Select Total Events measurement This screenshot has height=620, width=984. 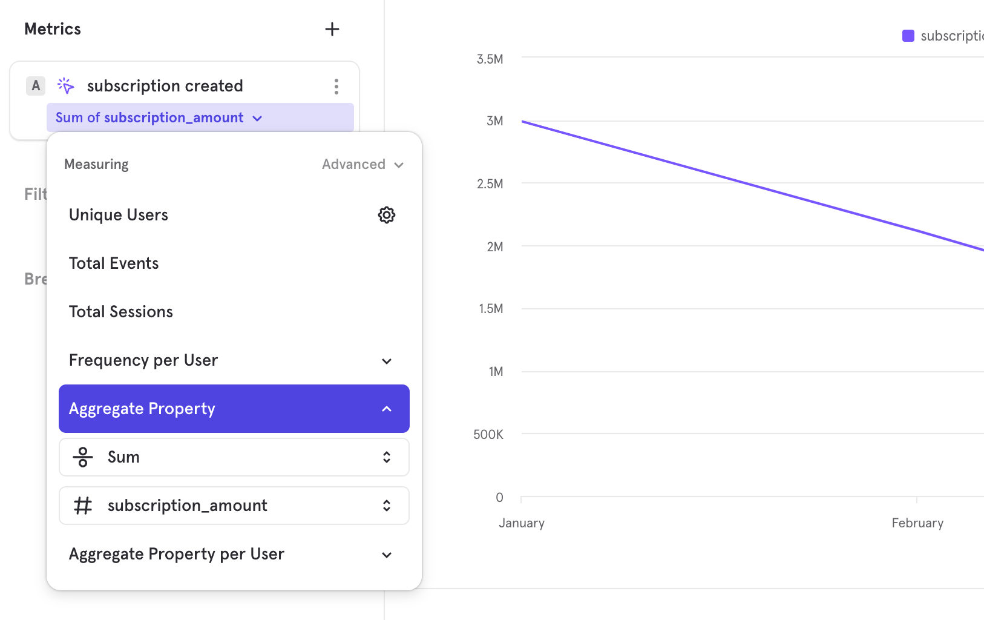coord(234,263)
